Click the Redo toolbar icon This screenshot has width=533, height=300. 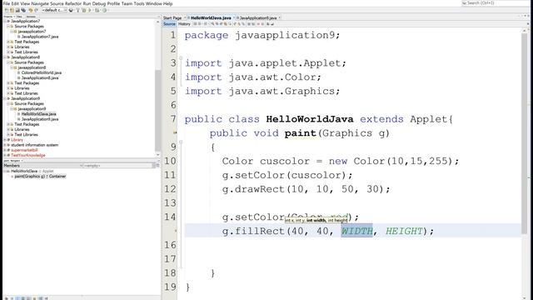(x=37, y=10)
